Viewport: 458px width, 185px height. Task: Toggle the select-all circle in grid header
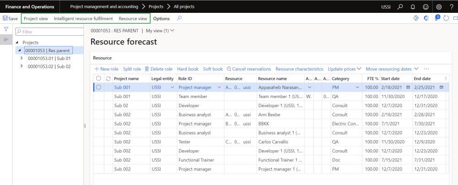(x=98, y=78)
